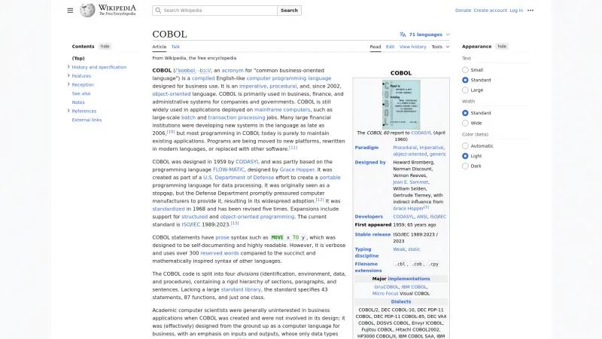The height and width of the screenshot is (339, 602).
Task: Open the COBOL 60 report cover image
Action: point(401,104)
